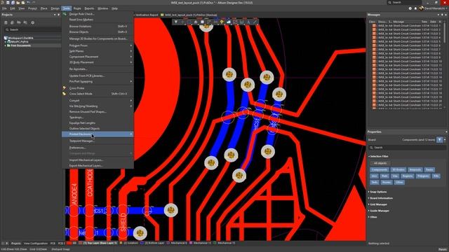Click the Selection Filter funnel icon in Active Bar
This screenshot has width=449, height=252.
click(x=176, y=22)
